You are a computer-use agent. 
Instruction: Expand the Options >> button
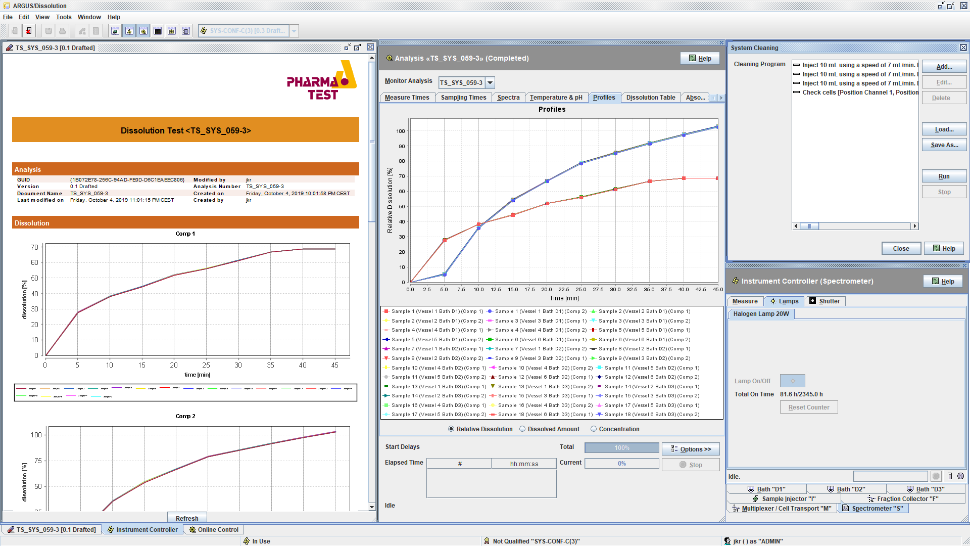[x=690, y=449]
